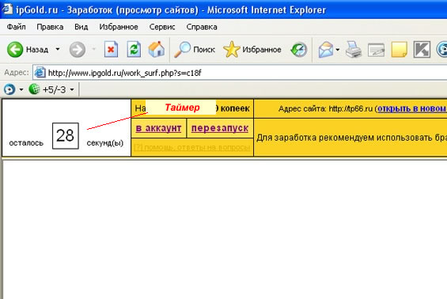This screenshot has height=299, width=447.
Task: Click the yellow note toolbar icon
Action: tap(399, 50)
